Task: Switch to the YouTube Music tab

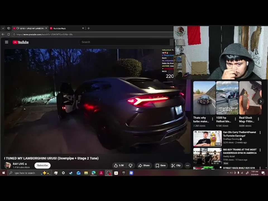Action: (67, 28)
